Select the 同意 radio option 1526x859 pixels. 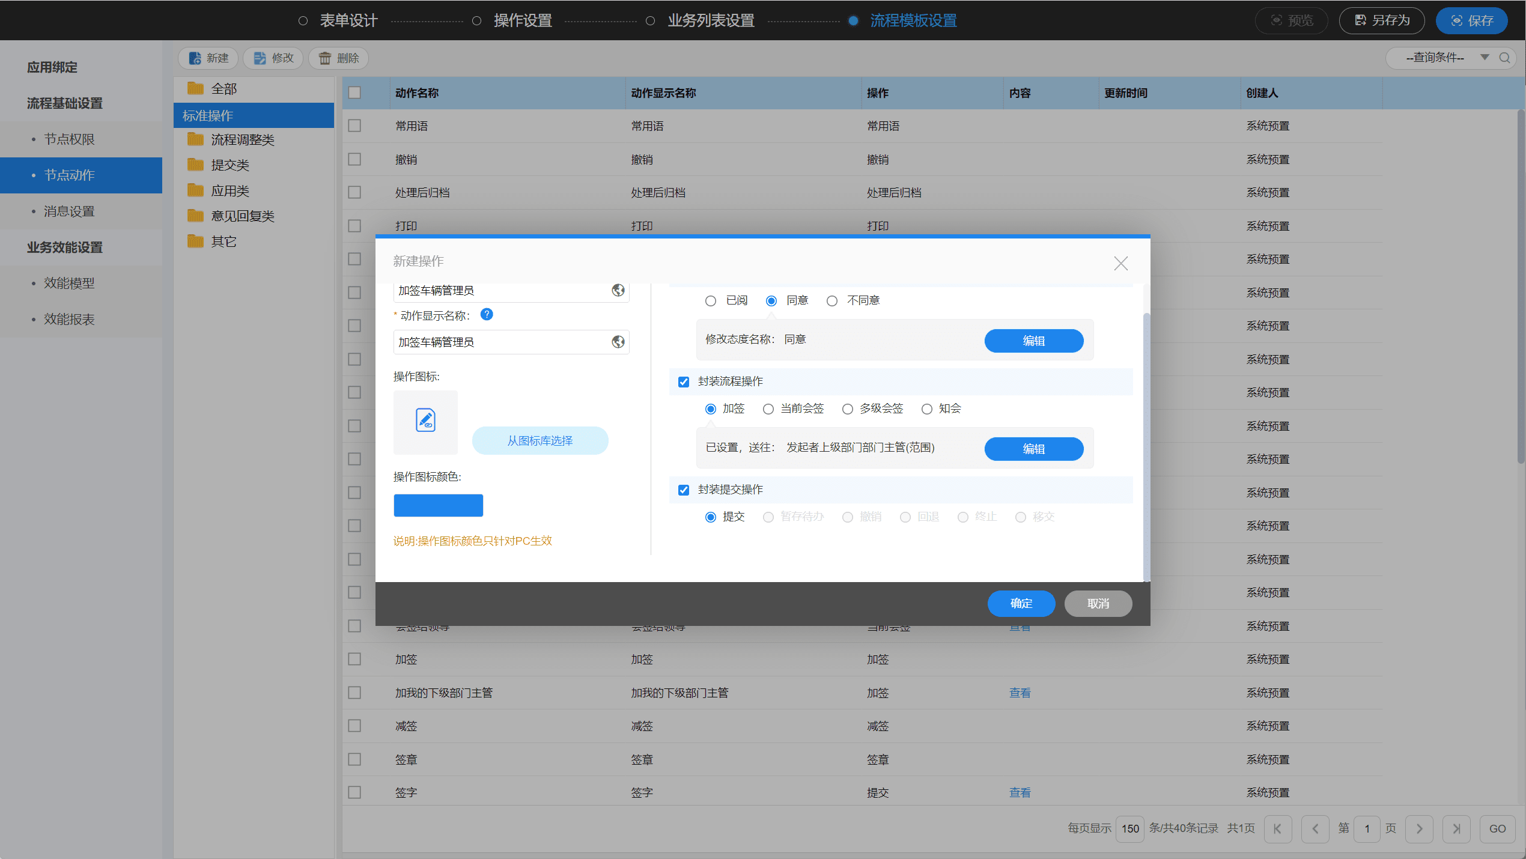(771, 300)
